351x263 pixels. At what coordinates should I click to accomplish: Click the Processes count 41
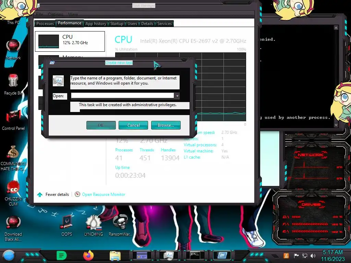119,158
